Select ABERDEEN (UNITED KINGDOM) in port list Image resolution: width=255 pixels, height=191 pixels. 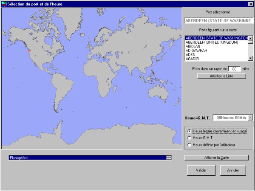(x=217, y=42)
